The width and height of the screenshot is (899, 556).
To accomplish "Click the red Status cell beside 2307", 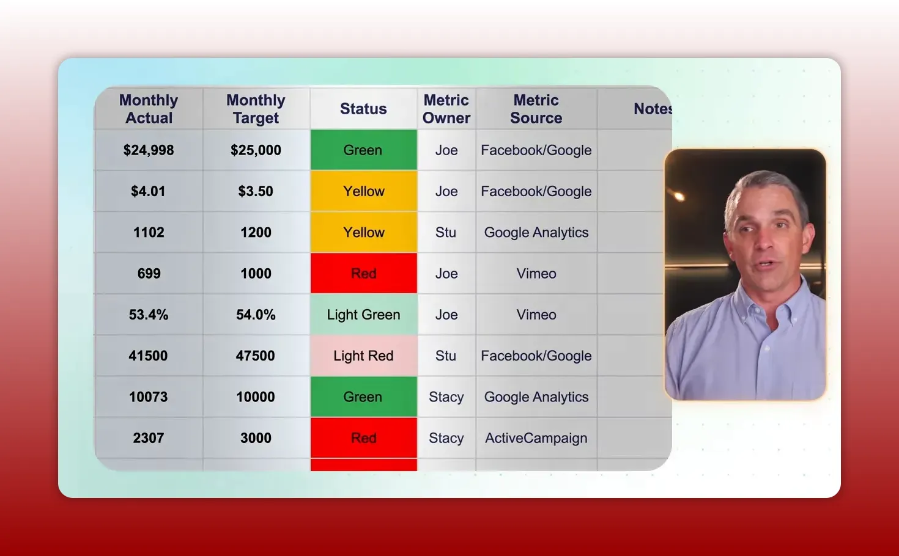I will [363, 437].
